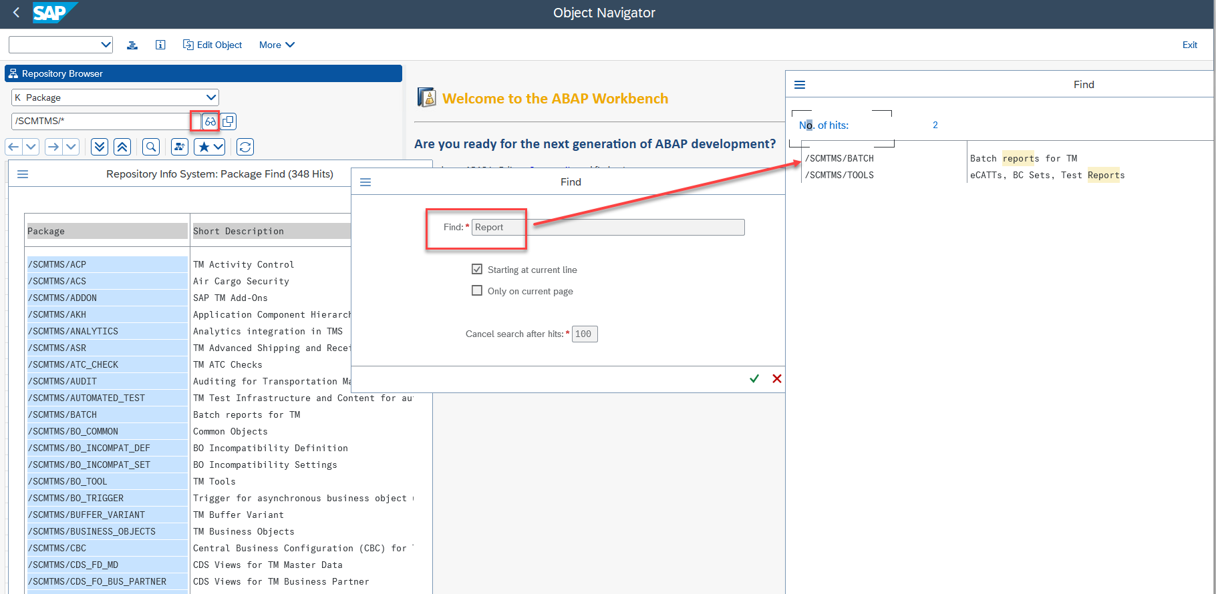The height and width of the screenshot is (594, 1216).
Task: Select /SCMTMS/BO_COMMON in the package list
Action: [107, 431]
